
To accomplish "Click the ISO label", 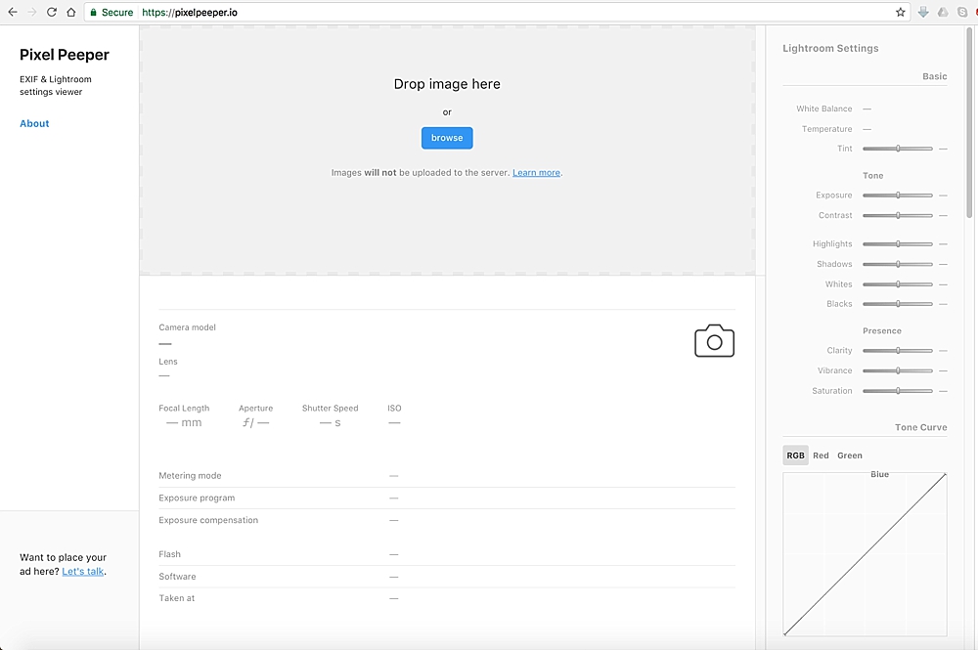I will [394, 409].
